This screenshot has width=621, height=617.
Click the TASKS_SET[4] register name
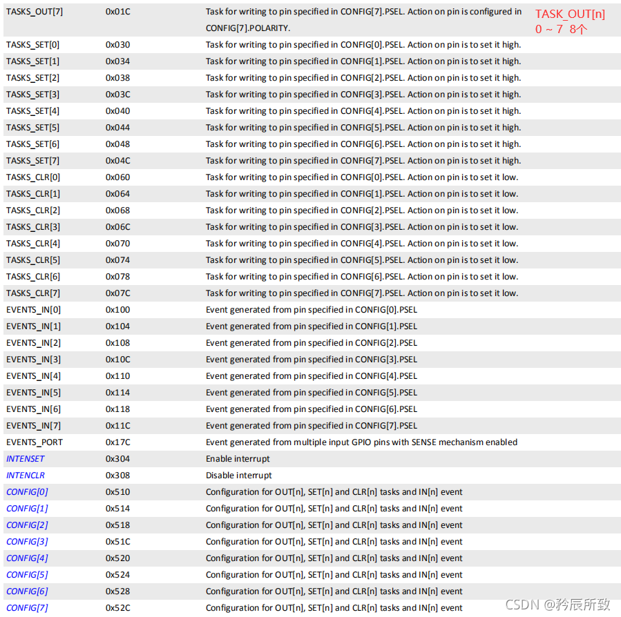point(33,111)
